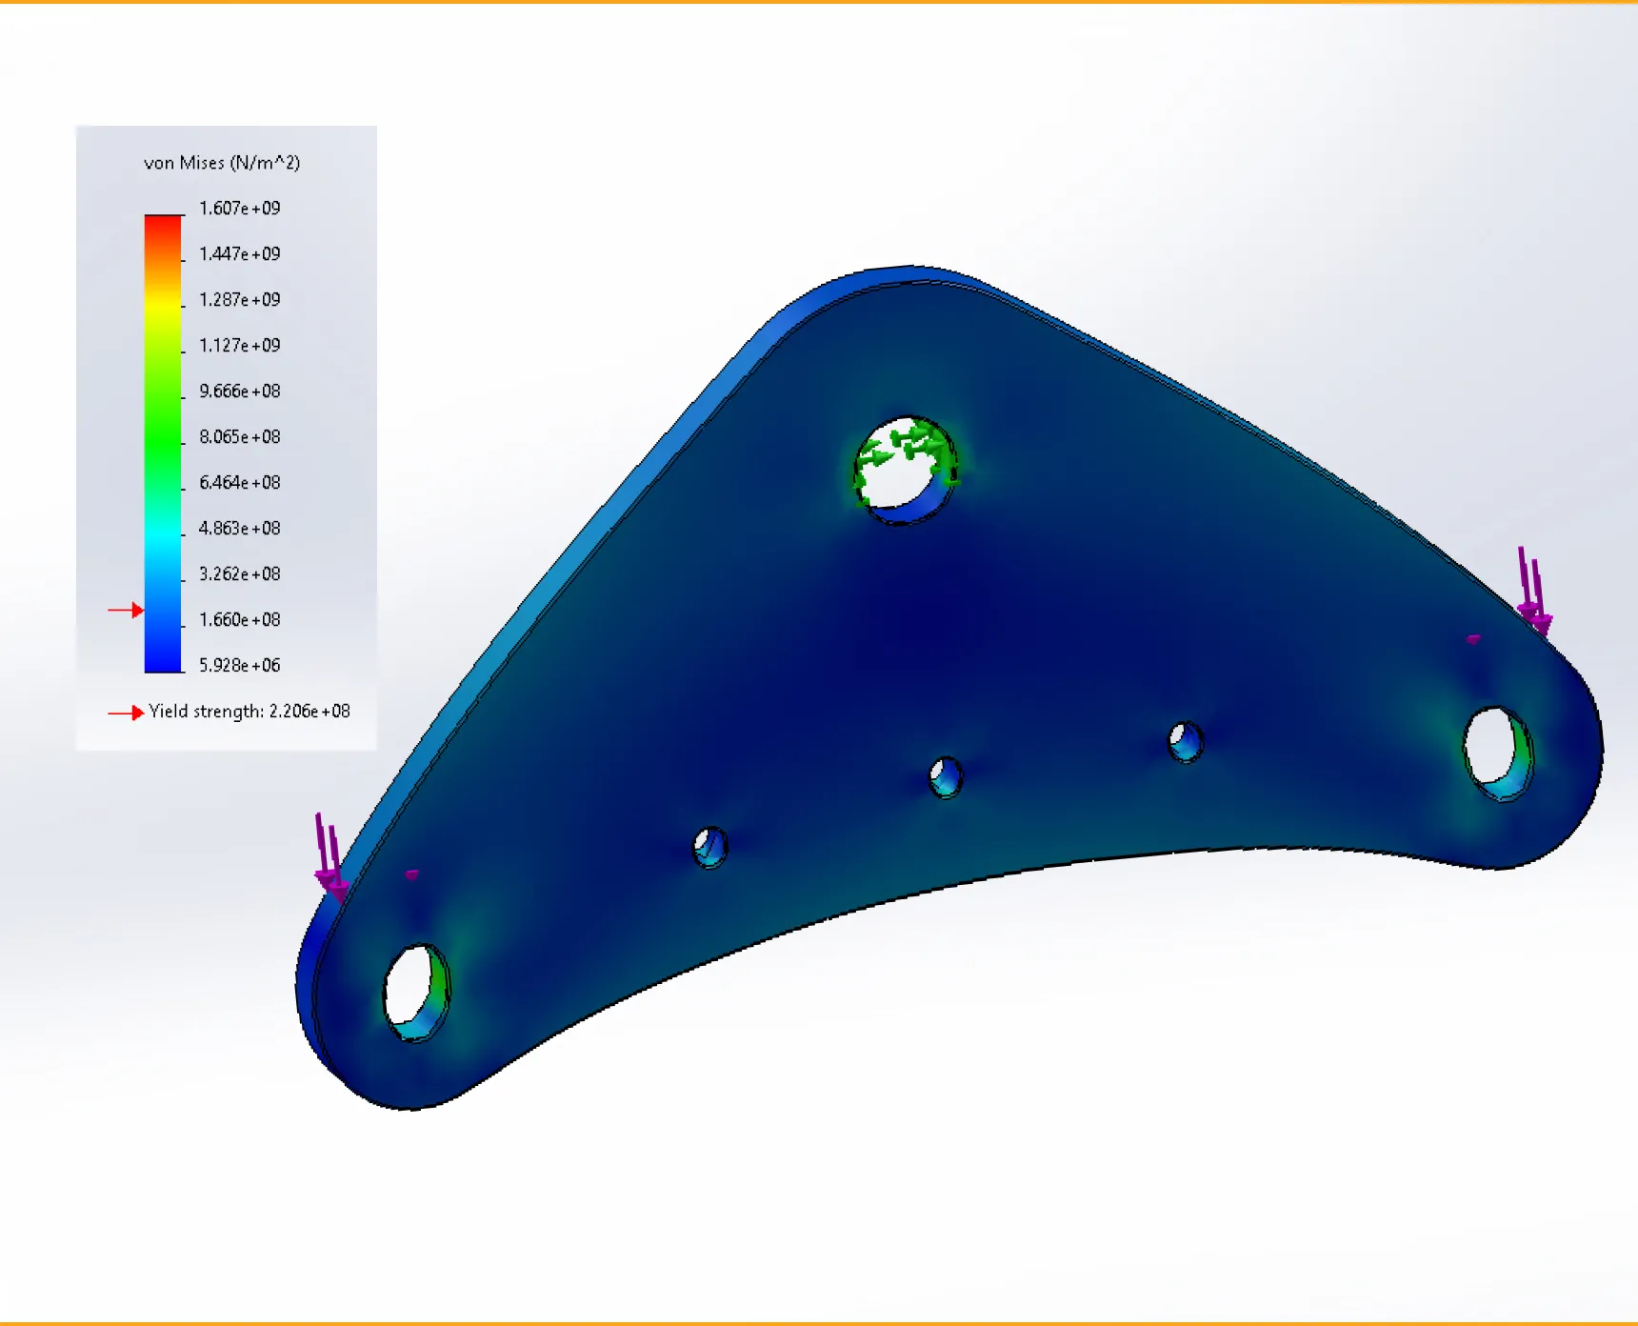The height and width of the screenshot is (1326, 1638).
Task: Click the small purple marker near the right hole
Action: click(x=1473, y=639)
